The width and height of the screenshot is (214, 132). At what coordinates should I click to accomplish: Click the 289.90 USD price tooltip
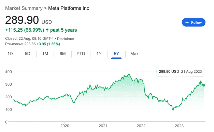pos(180,71)
